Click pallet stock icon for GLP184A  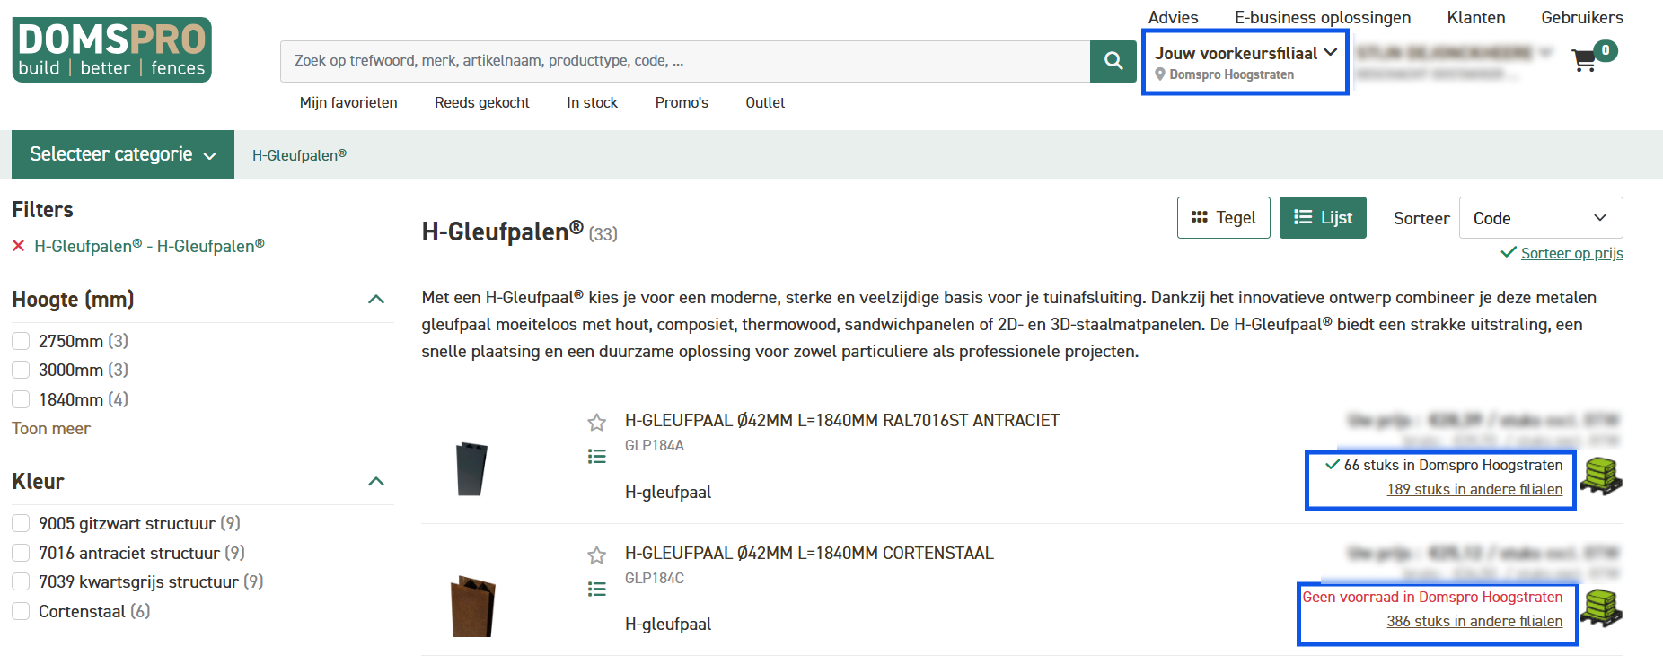(x=1601, y=476)
